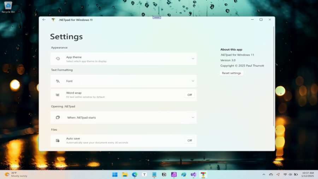Open the weather widget on taskbar
Image resolution: width=318 pixels, height=179 pixels.
(x=16, y=174)
